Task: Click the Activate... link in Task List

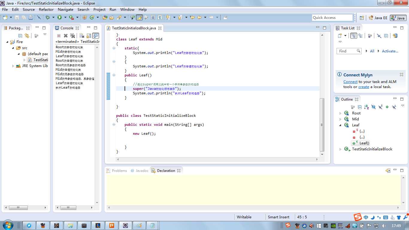Action: [x=390, y=51]
